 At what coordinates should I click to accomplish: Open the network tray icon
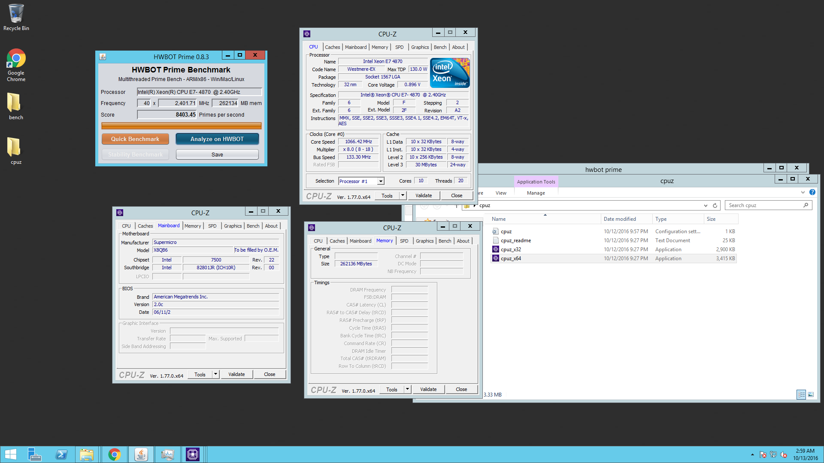773,454
